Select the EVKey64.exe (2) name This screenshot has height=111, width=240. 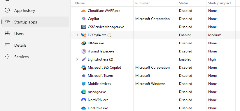99,35
